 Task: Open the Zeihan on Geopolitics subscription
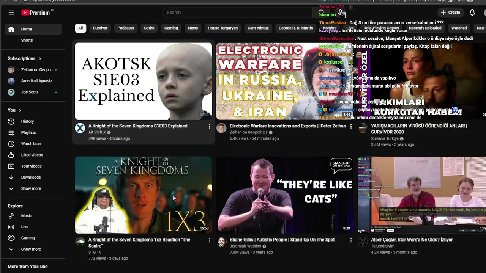coord(33,70)
